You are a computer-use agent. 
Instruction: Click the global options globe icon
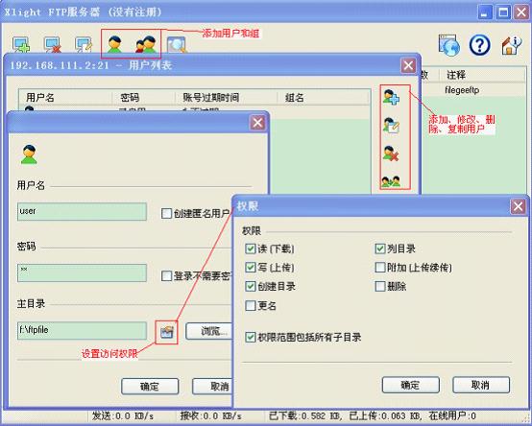[x=448, y=45]
